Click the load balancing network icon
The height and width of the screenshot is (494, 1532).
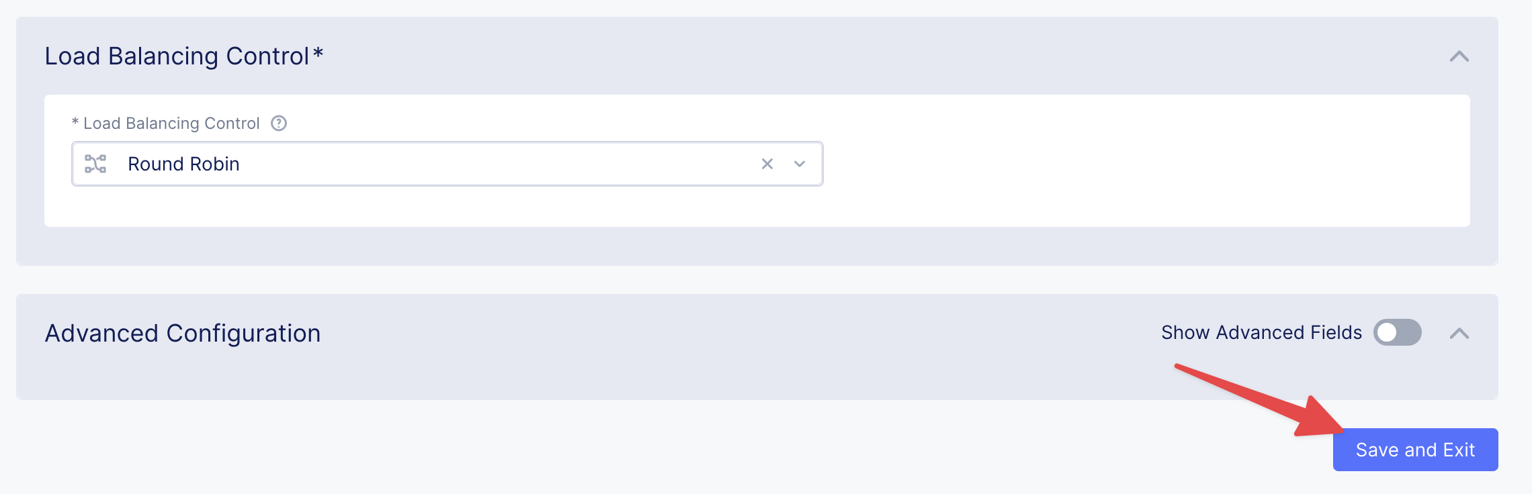pyautogui.click(x=95, y=164)
